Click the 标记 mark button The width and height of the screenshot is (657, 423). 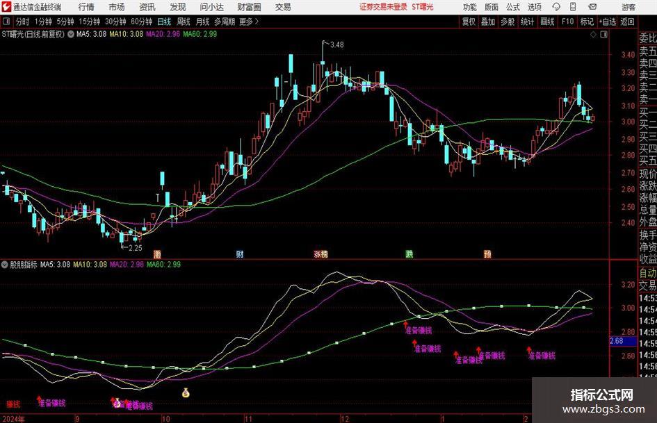coord(587,22)
